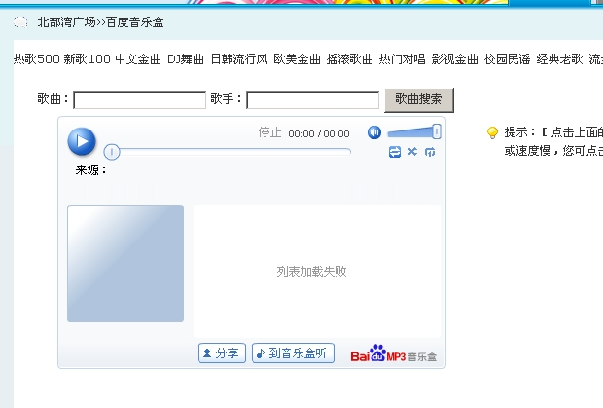Click the 北部湾广场>>百度音乐盒 breadcrumb title
Viewport: 603px width, 408px height.
(100, 22)
